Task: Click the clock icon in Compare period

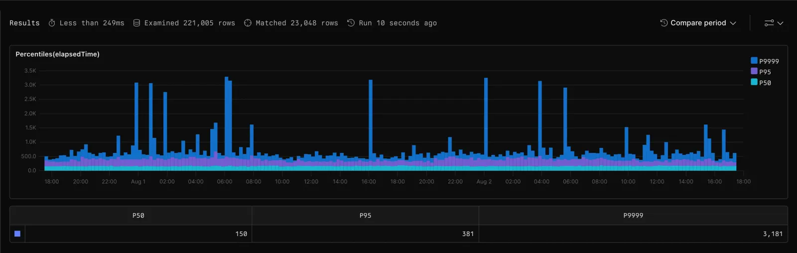Action: point(664,23)
